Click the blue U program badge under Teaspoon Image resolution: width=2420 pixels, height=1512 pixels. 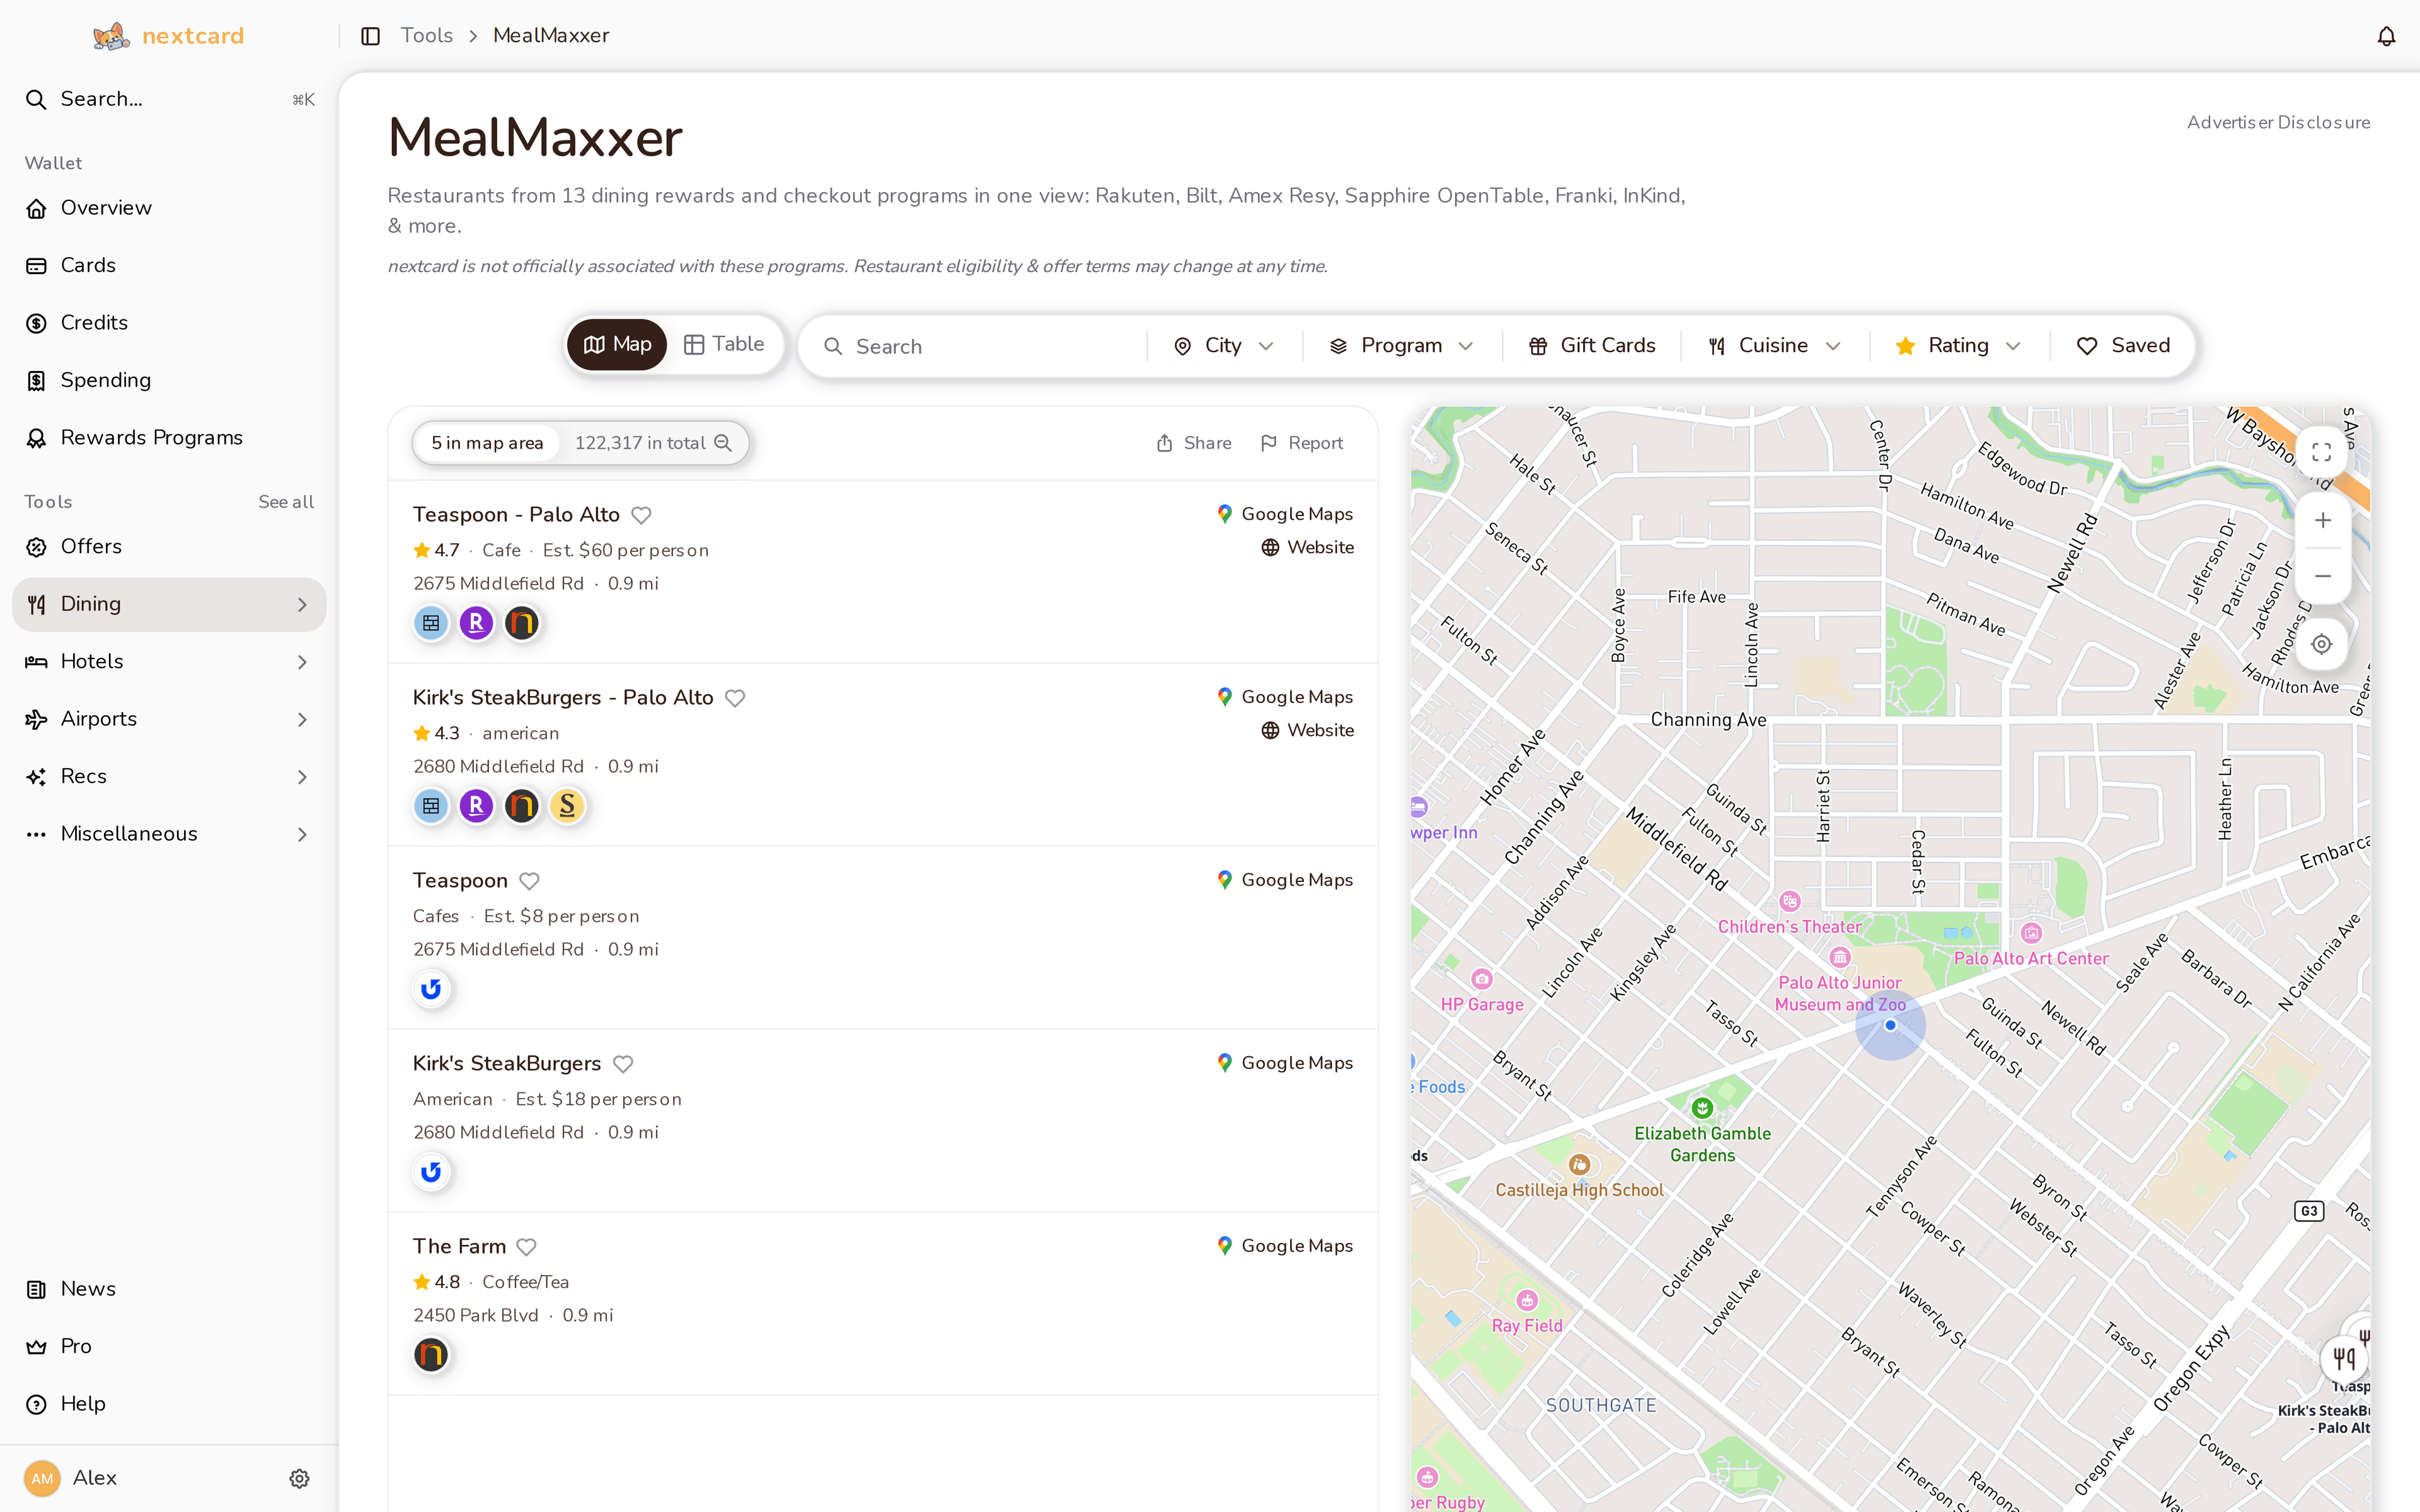coord(431,989)
